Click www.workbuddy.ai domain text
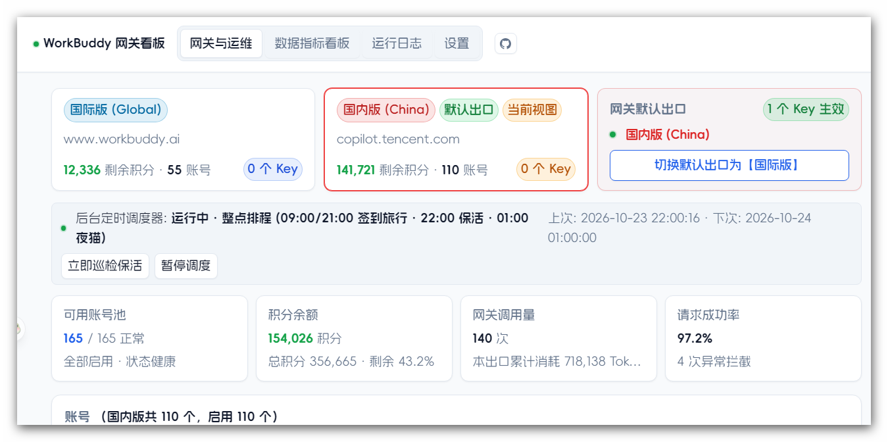 122,139
